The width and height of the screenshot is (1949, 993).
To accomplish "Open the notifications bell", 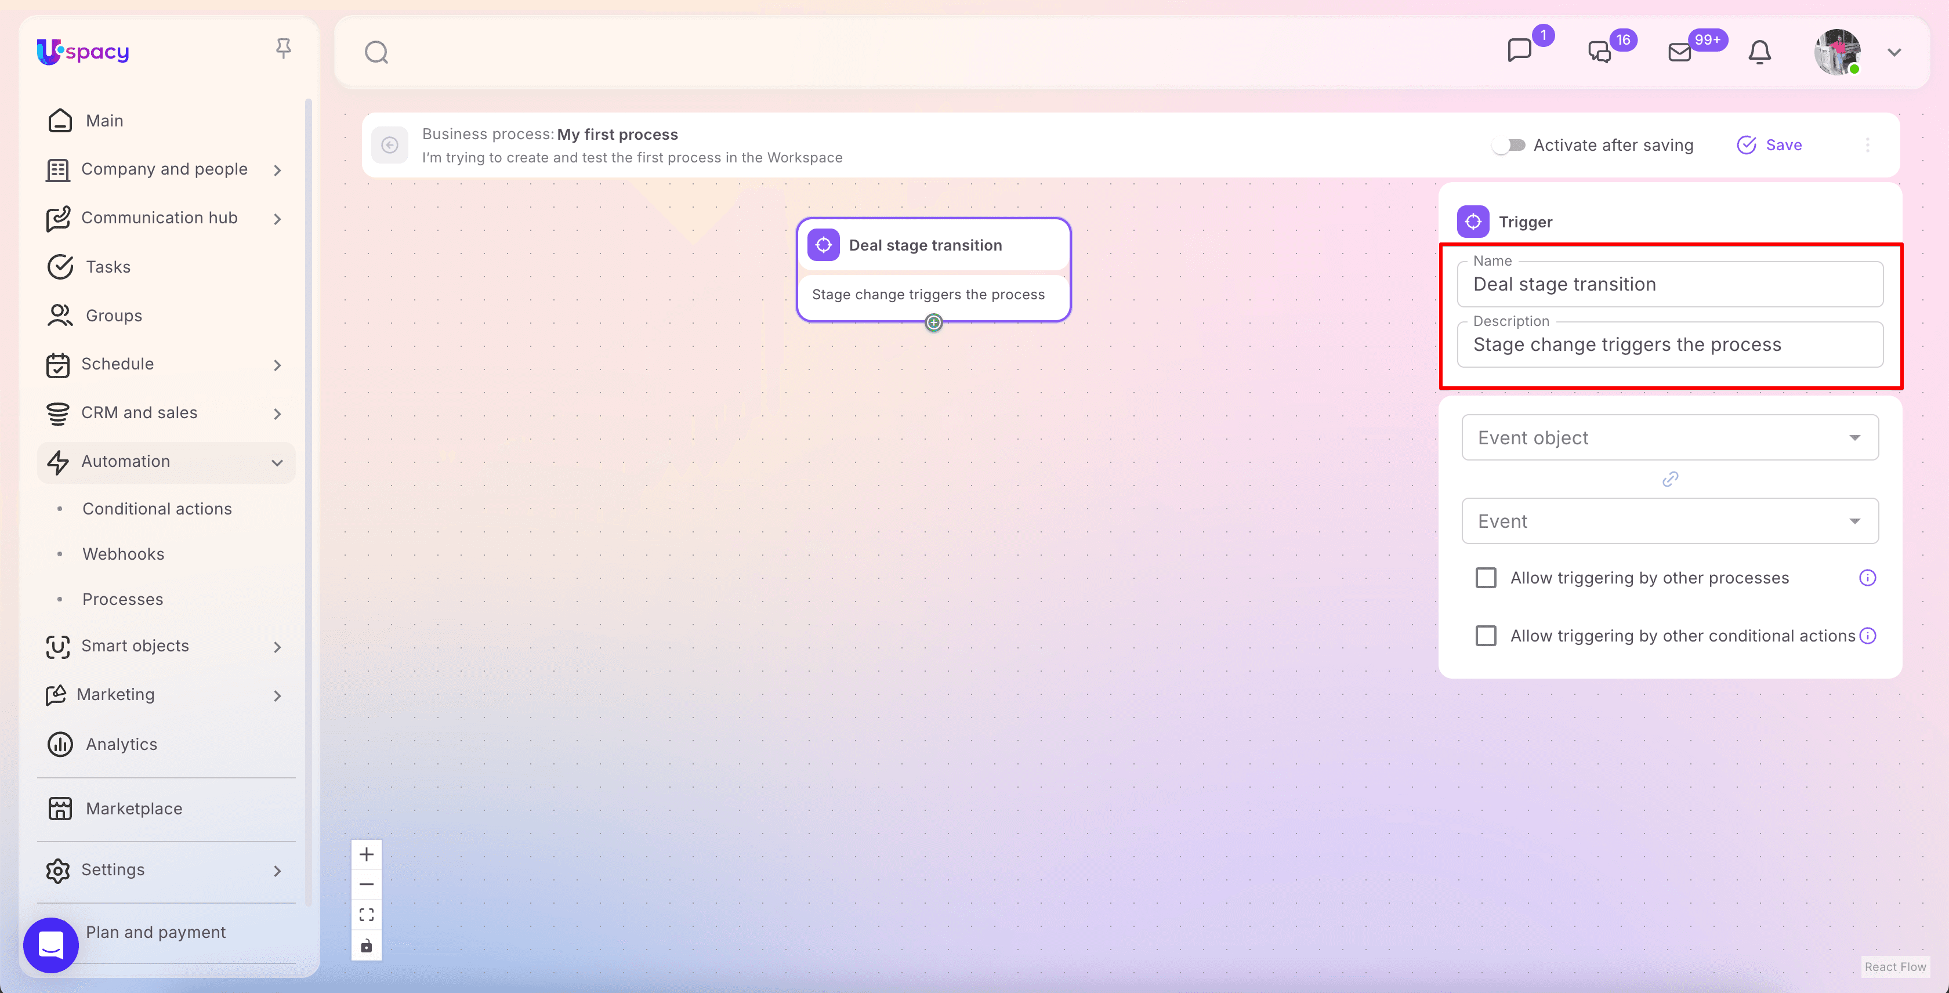I will [1759, 52].
